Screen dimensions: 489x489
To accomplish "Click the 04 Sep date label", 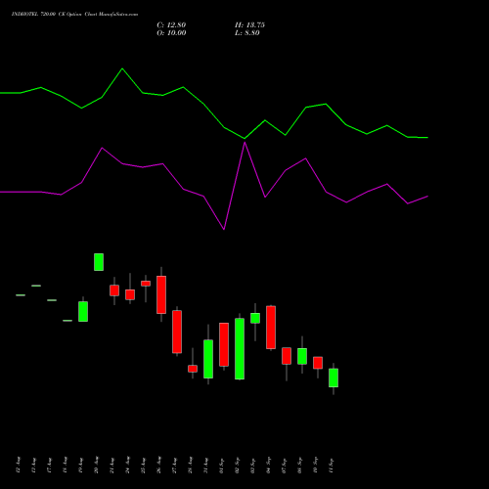I will tap(269, 465).
